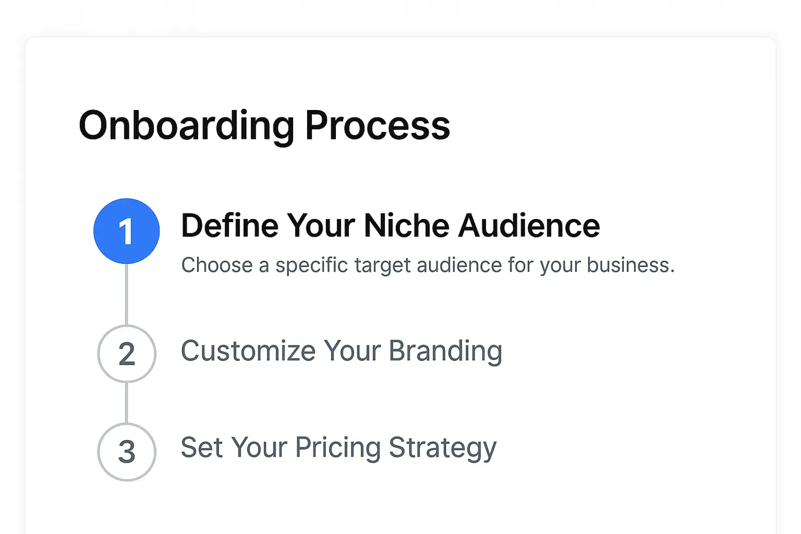
Task: Click the word "Define" in step one
Action: (x=230, y=225)
